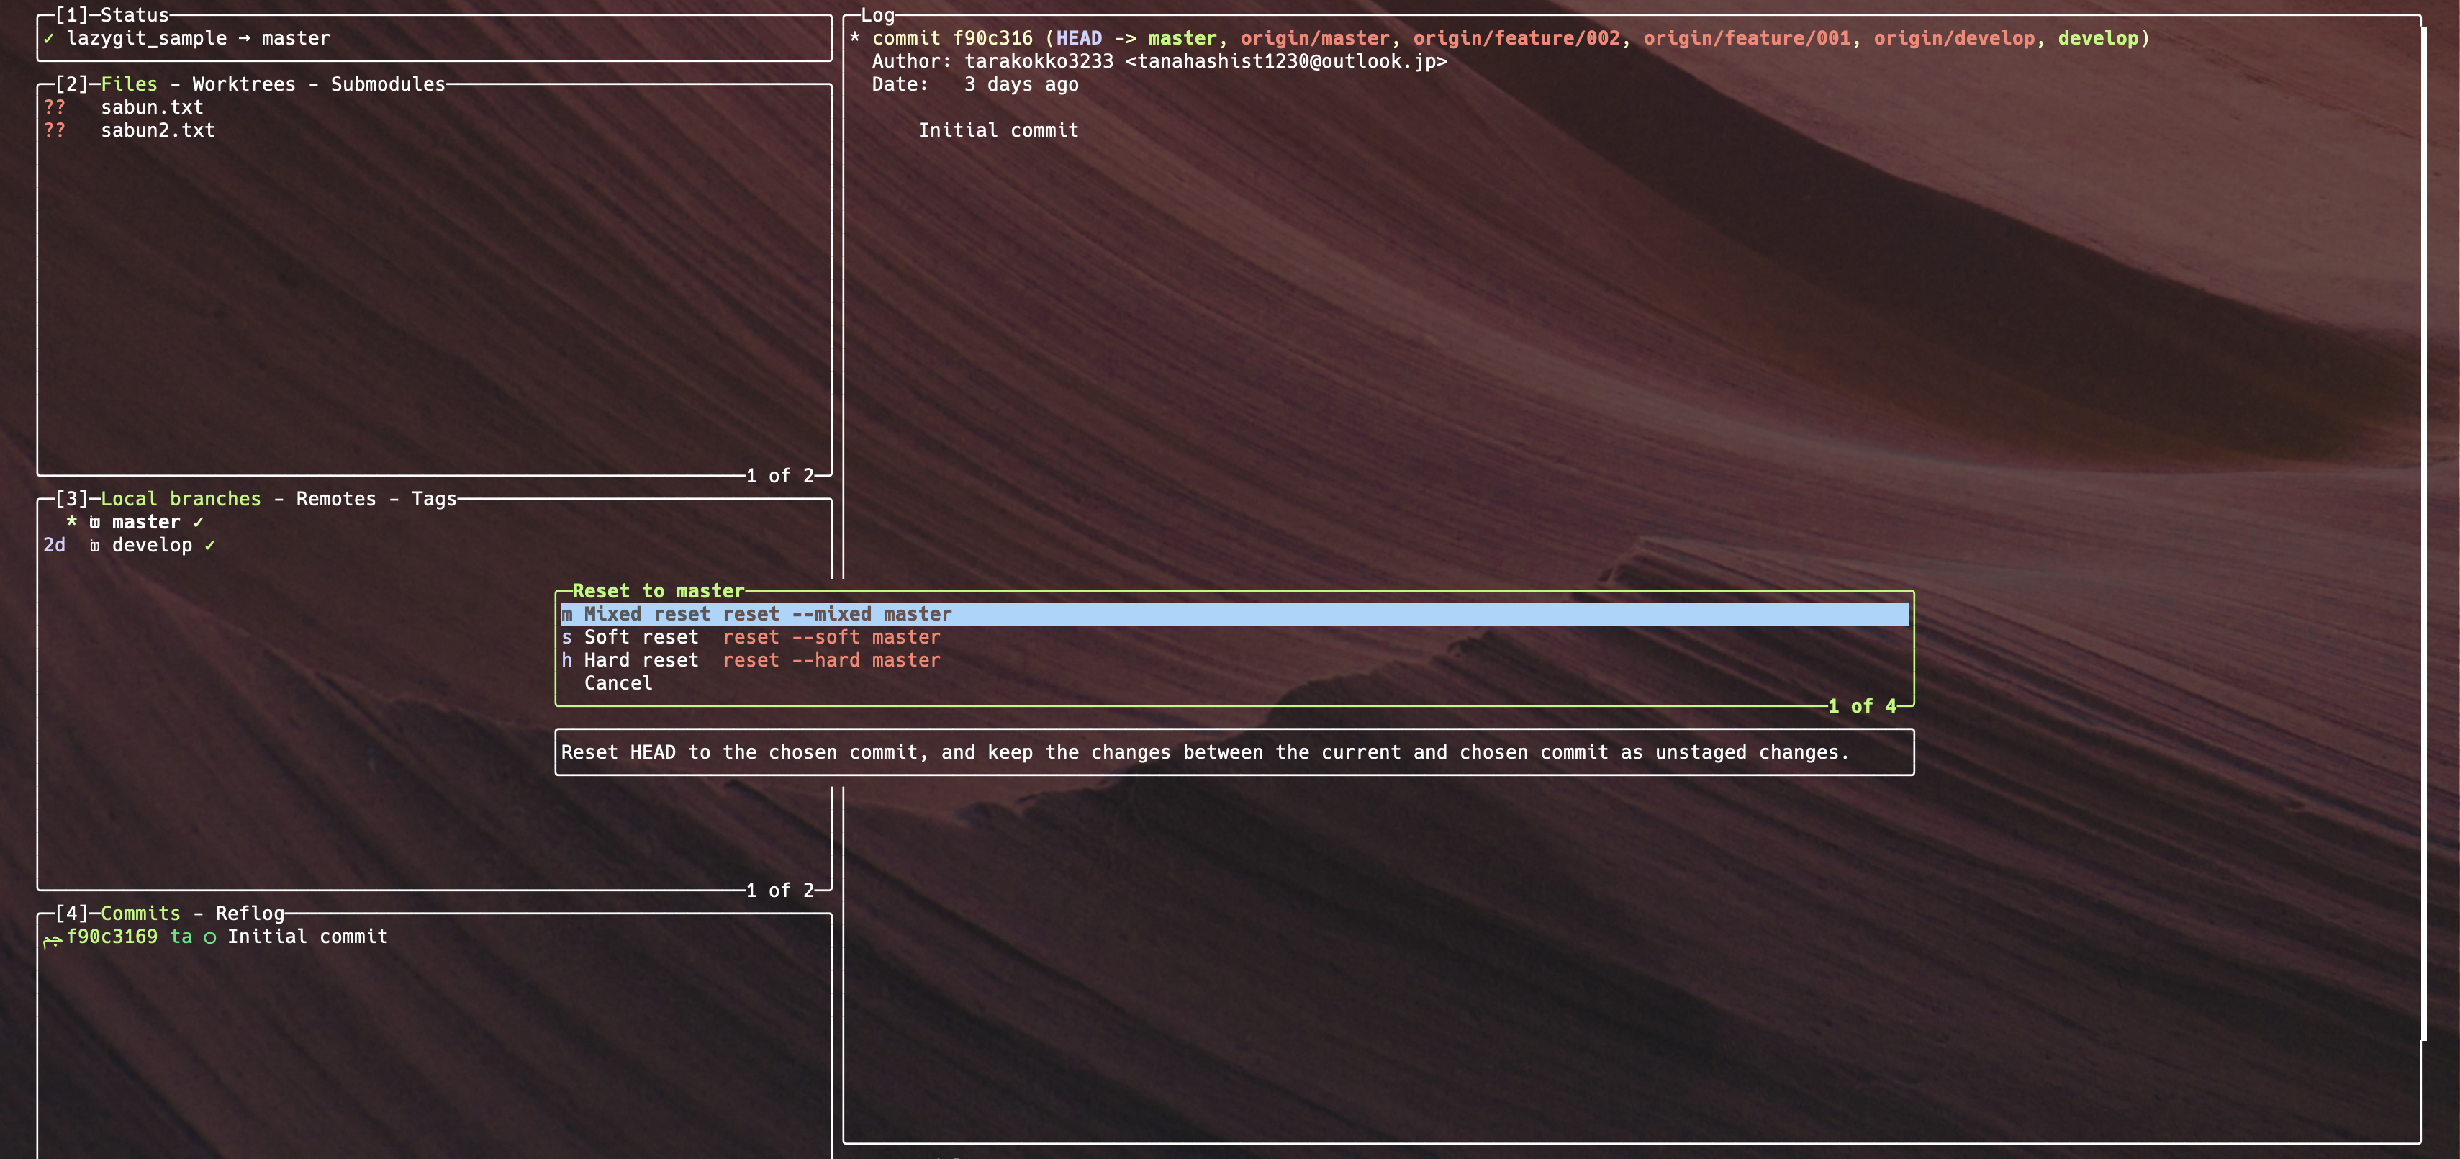Click status checkmark before lazygit_sample
The image size is (2460, 1159).
(49, 39)
